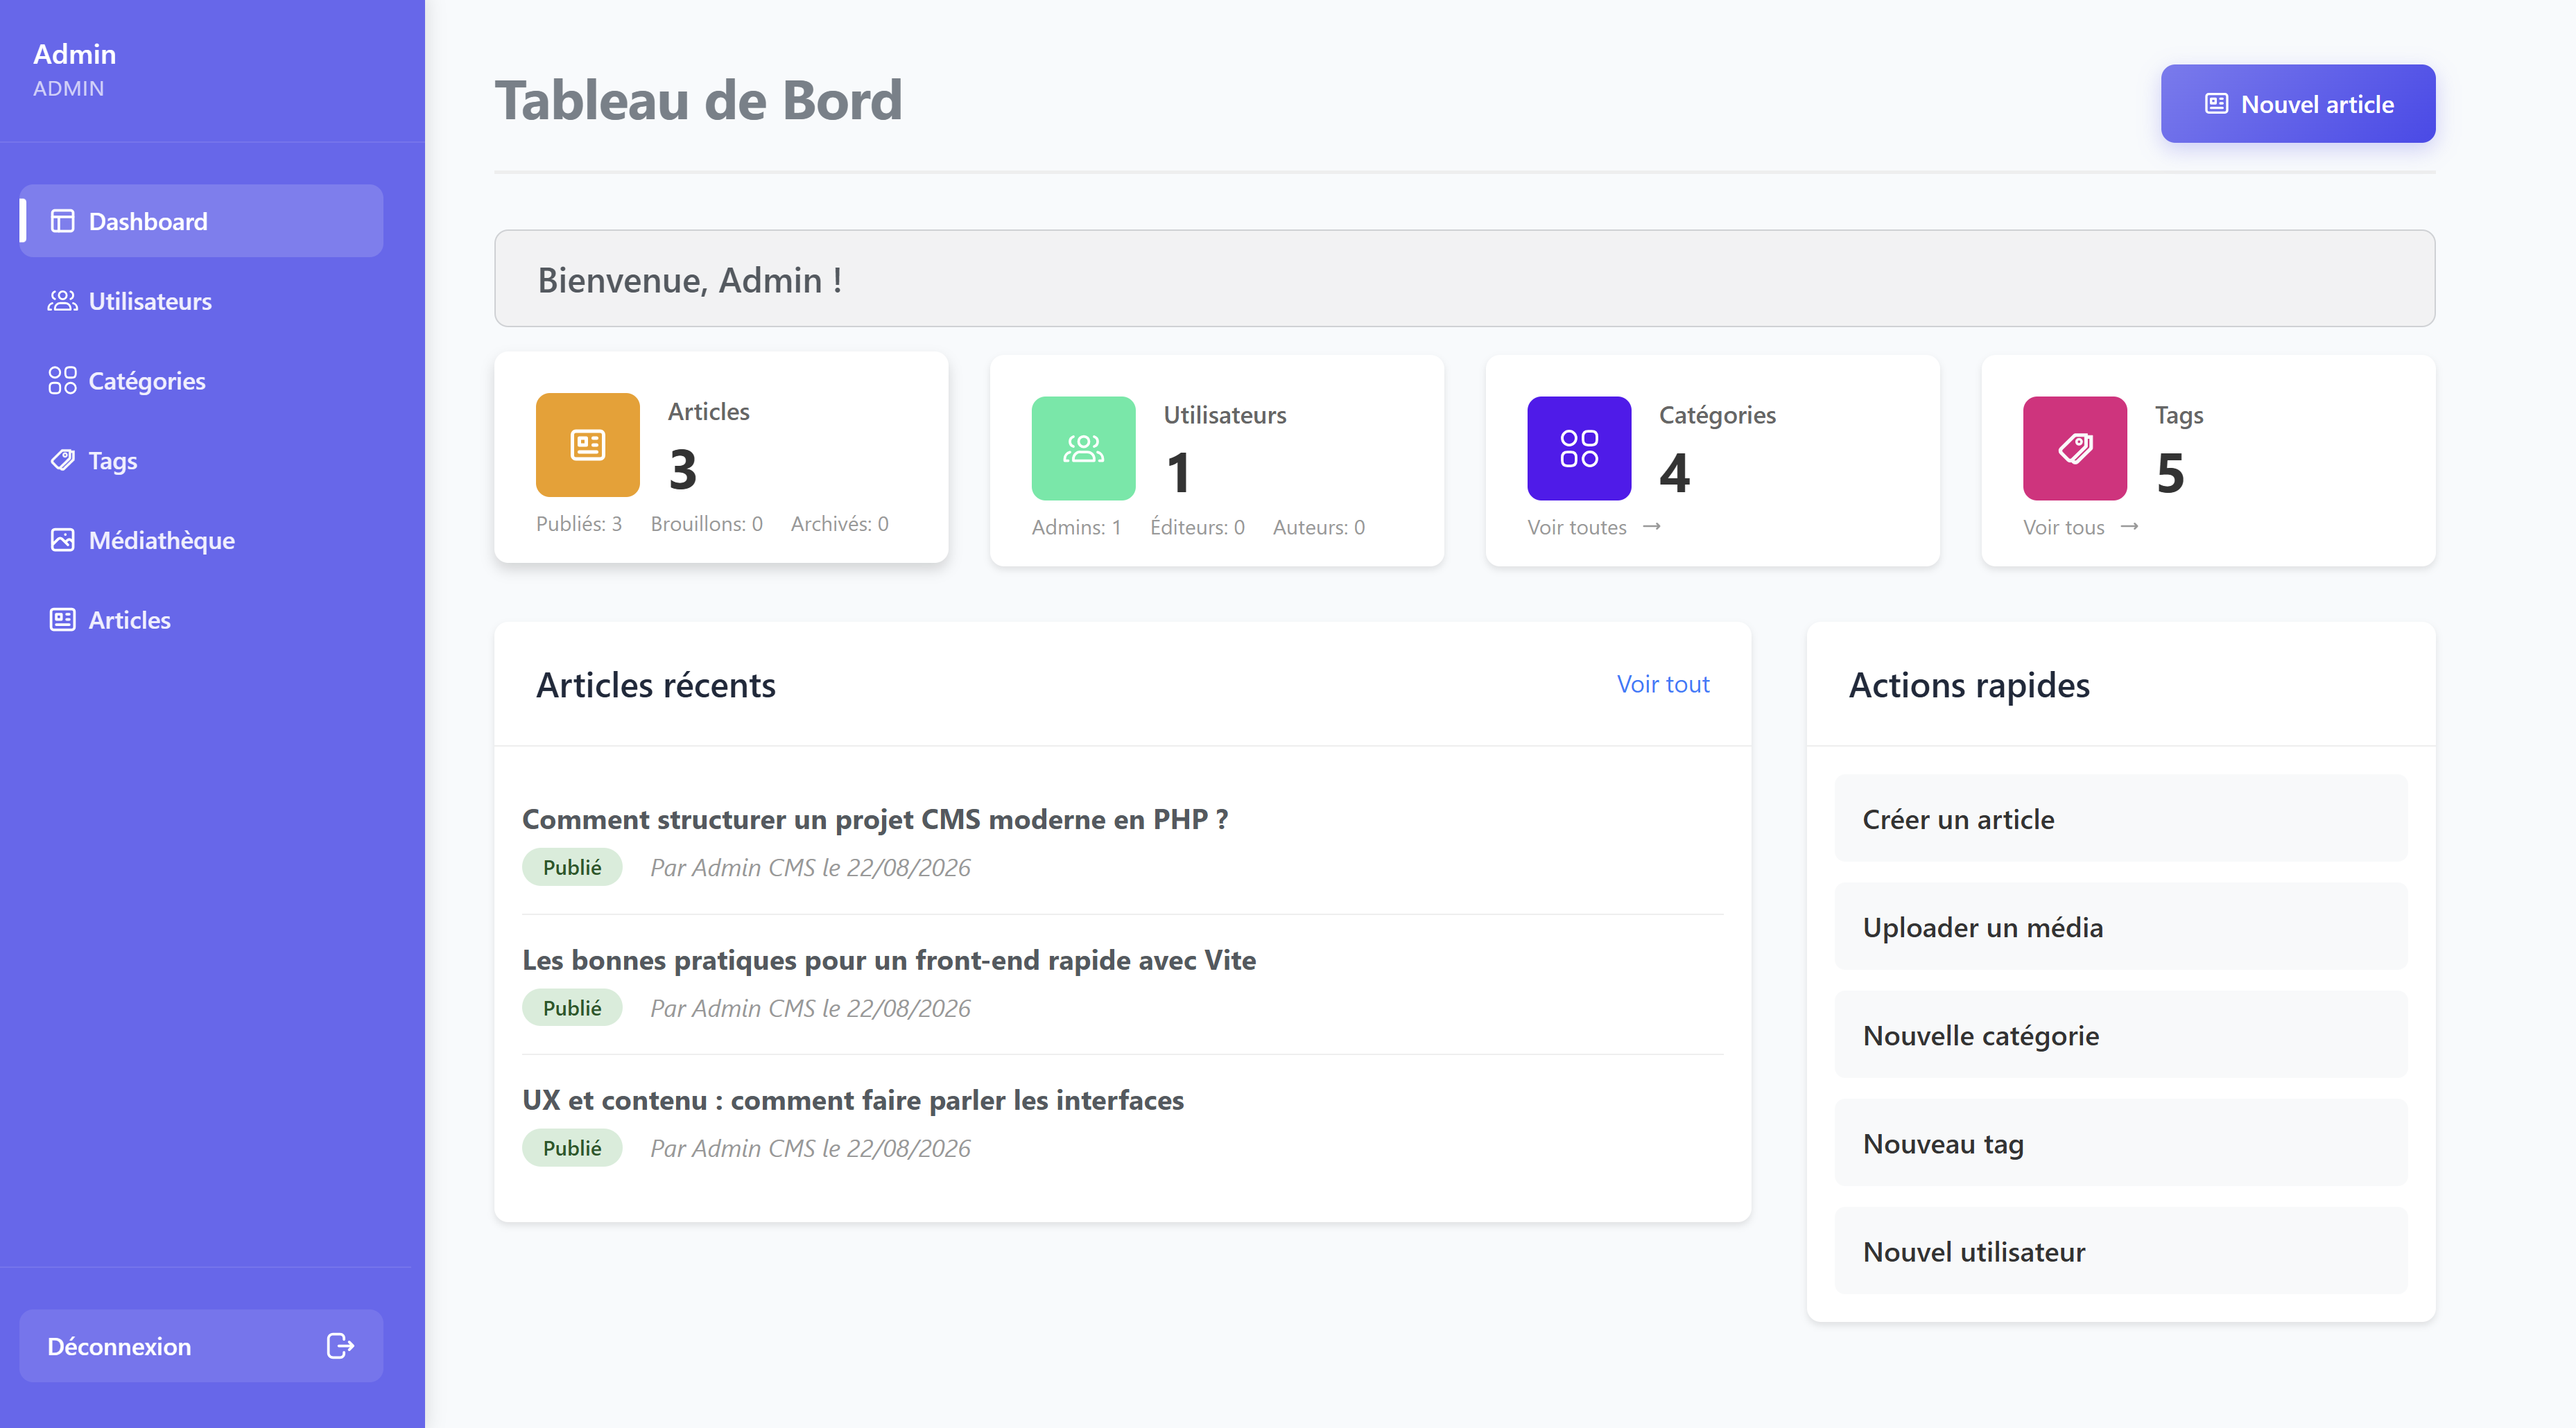Choose quick action Nouveau tag
The height and width of the screenshot is (1428, 2576).
tap(2121, 1143)
